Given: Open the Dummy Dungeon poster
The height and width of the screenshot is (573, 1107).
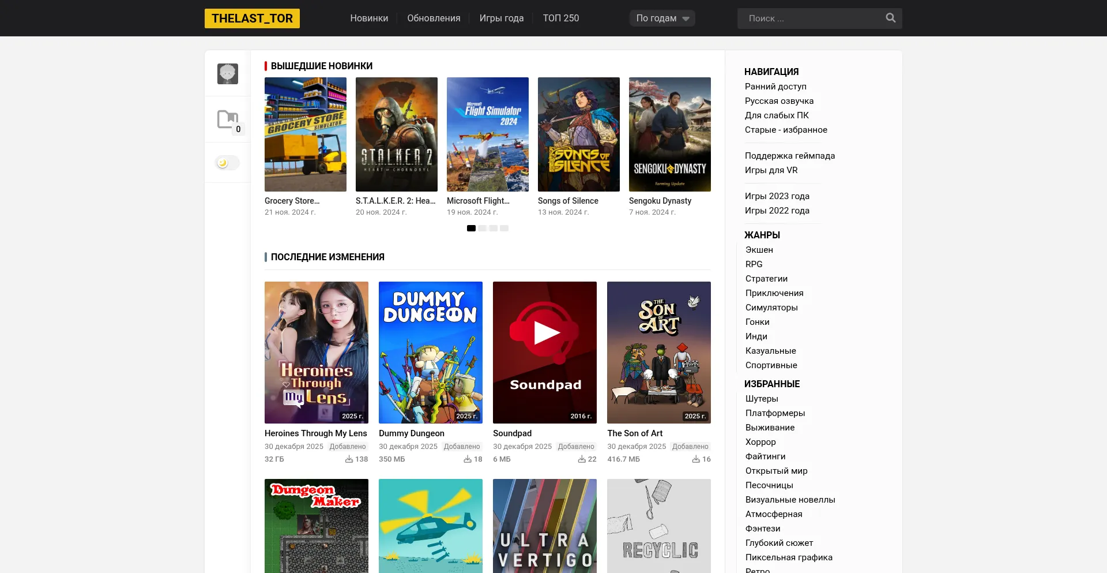Looking at the screenshot, I should click(431, 353).
